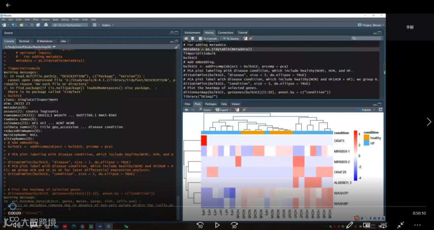Maximize the Source pane
The image size is (434, 230).
click(x=176, y=32)
